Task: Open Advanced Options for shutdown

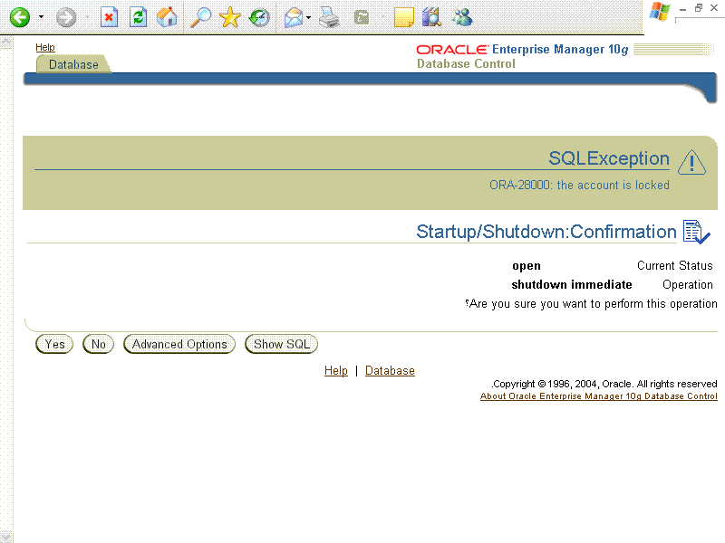Action: [179, 345]
